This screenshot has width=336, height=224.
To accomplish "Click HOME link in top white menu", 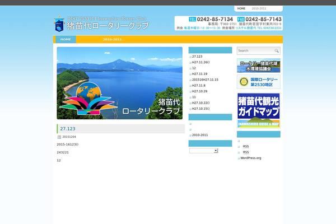I will (241, 8).
